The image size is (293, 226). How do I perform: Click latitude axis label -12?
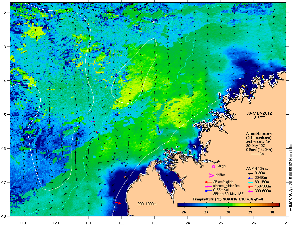pyautogui.click(x=4, y=13)
